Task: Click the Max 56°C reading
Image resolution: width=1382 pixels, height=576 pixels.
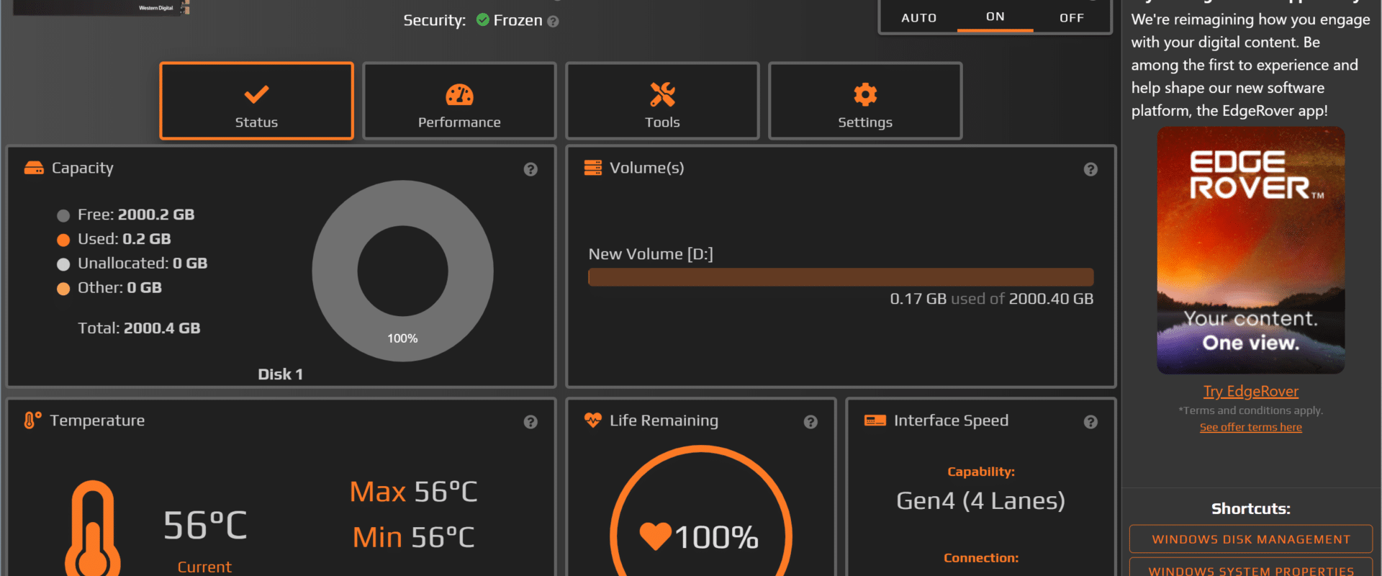Action: [413, 492]
